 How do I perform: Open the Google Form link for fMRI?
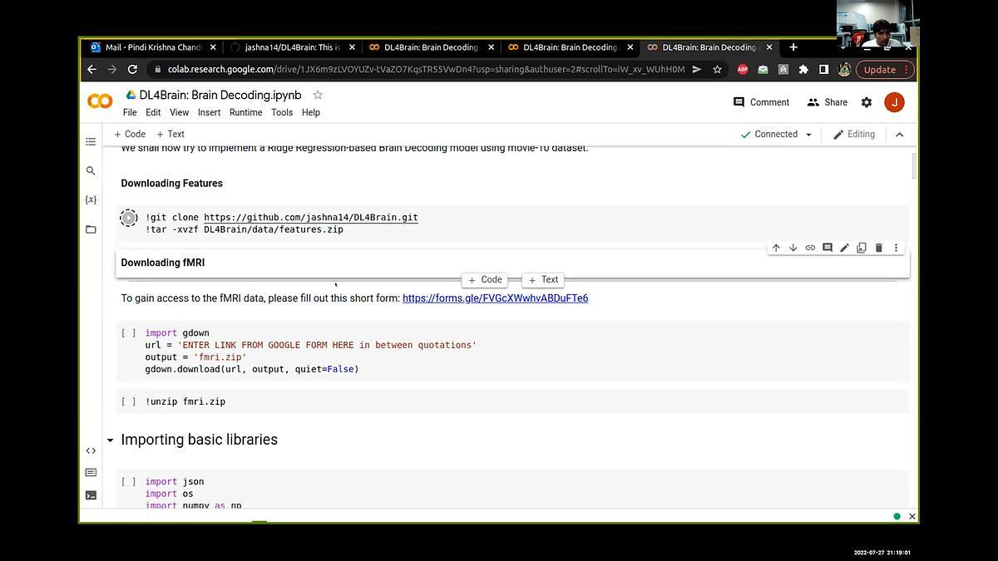(x=495, y=298)
